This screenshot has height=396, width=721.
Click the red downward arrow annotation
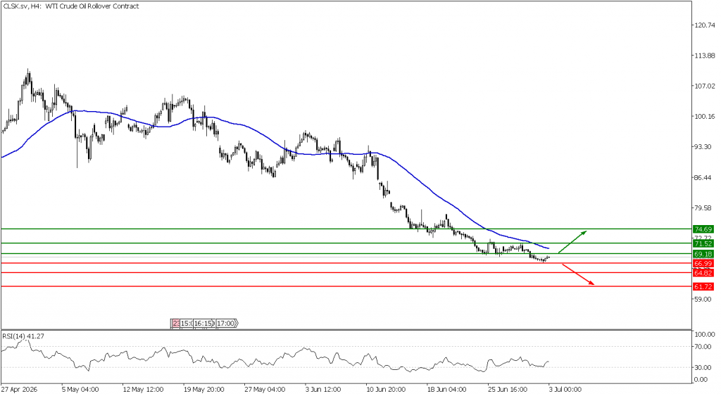(x=578, y=275)
